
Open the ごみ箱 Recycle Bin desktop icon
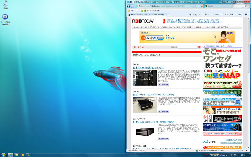[x=5, y=5]
